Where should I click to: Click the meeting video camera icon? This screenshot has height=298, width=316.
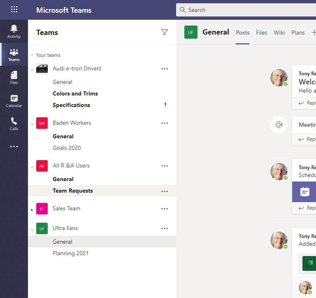[x=279, y=125]
